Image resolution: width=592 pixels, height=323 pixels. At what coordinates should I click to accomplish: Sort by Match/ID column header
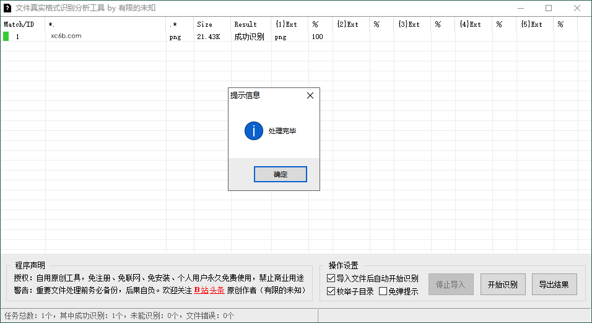tap(23, 24)
